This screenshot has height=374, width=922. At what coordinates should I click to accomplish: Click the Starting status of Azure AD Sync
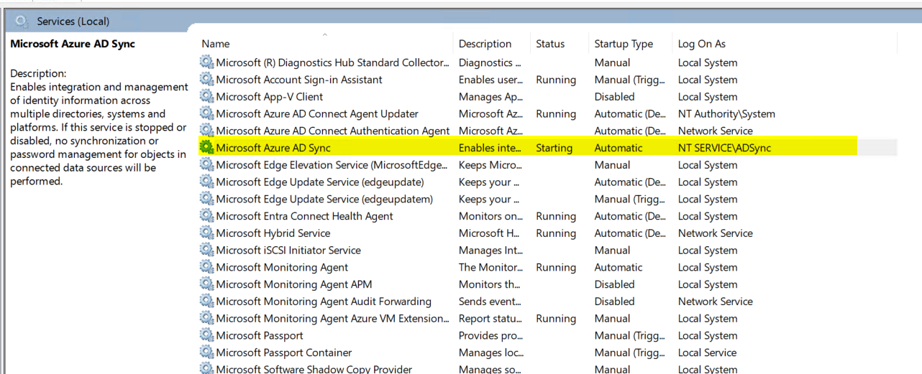coord(554,148)
